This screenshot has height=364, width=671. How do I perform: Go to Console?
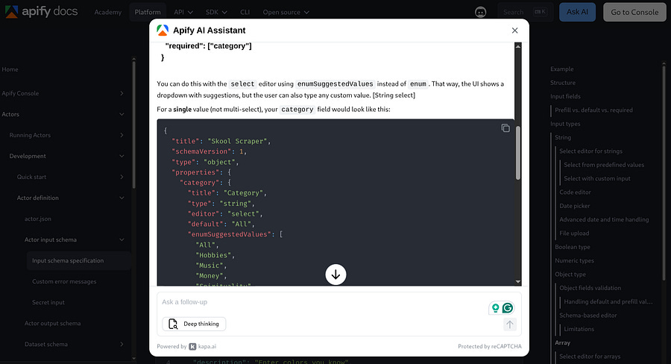[x=634, y=12]
